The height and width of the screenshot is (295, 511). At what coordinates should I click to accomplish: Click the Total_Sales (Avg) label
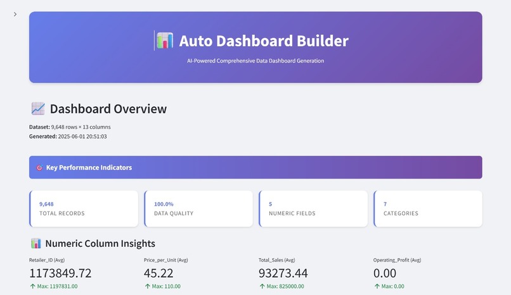[276, 260]
